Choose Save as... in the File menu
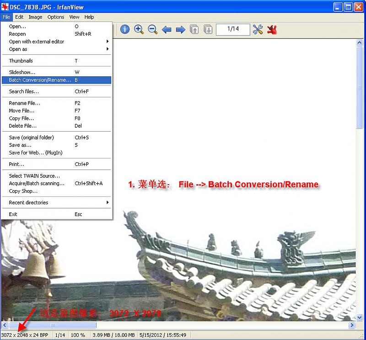The image size is (366, 340). click(x=20, y=145)
